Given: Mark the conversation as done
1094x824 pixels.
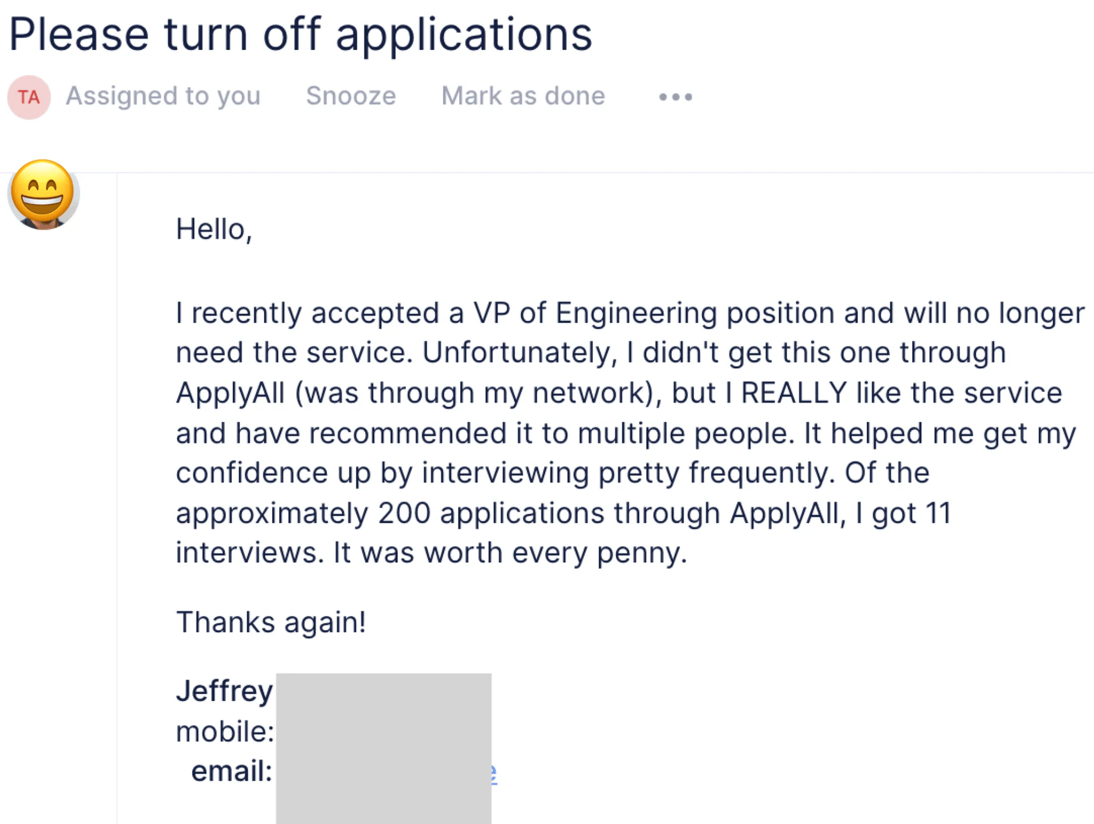Looking at the screenshot, I should click(523, 96).
